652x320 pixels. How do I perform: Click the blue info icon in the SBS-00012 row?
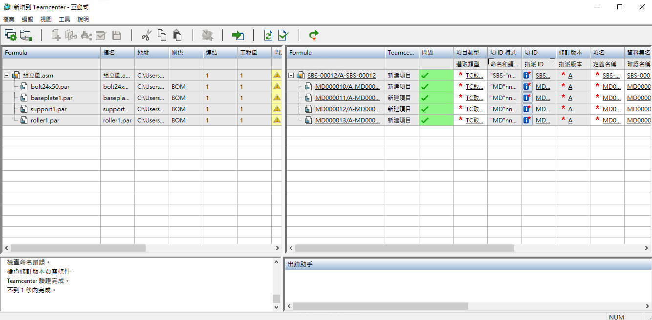point(527,75)
